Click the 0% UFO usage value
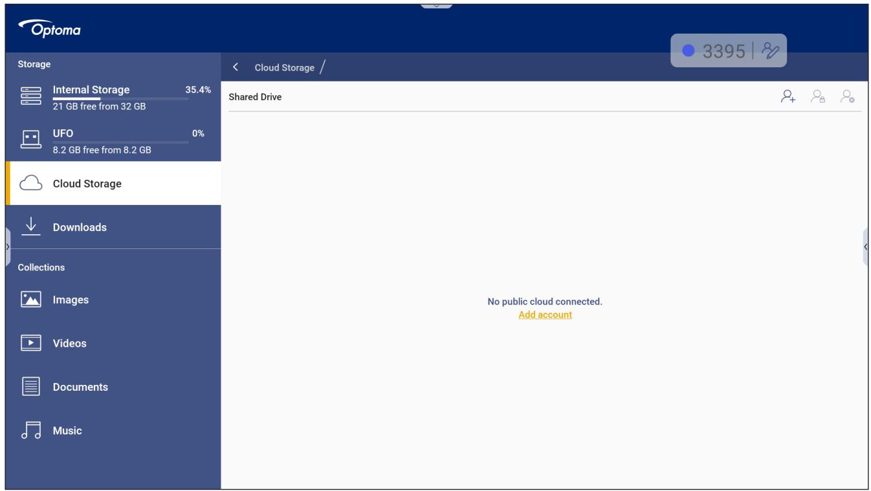This screenshot has width=871, height=491. tap(198, 133)
